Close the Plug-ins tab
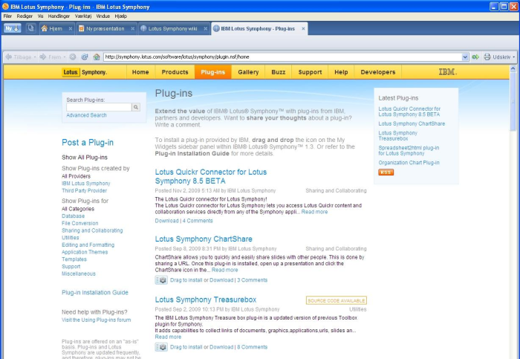 303,29
